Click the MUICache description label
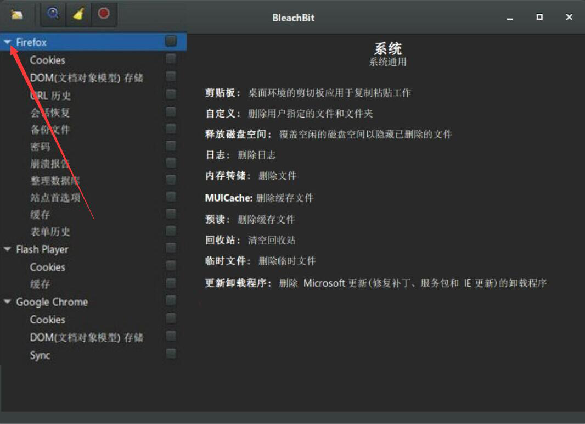 (229, 198)
